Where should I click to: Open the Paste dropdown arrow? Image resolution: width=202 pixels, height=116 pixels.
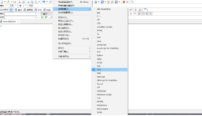click(39, 2)
